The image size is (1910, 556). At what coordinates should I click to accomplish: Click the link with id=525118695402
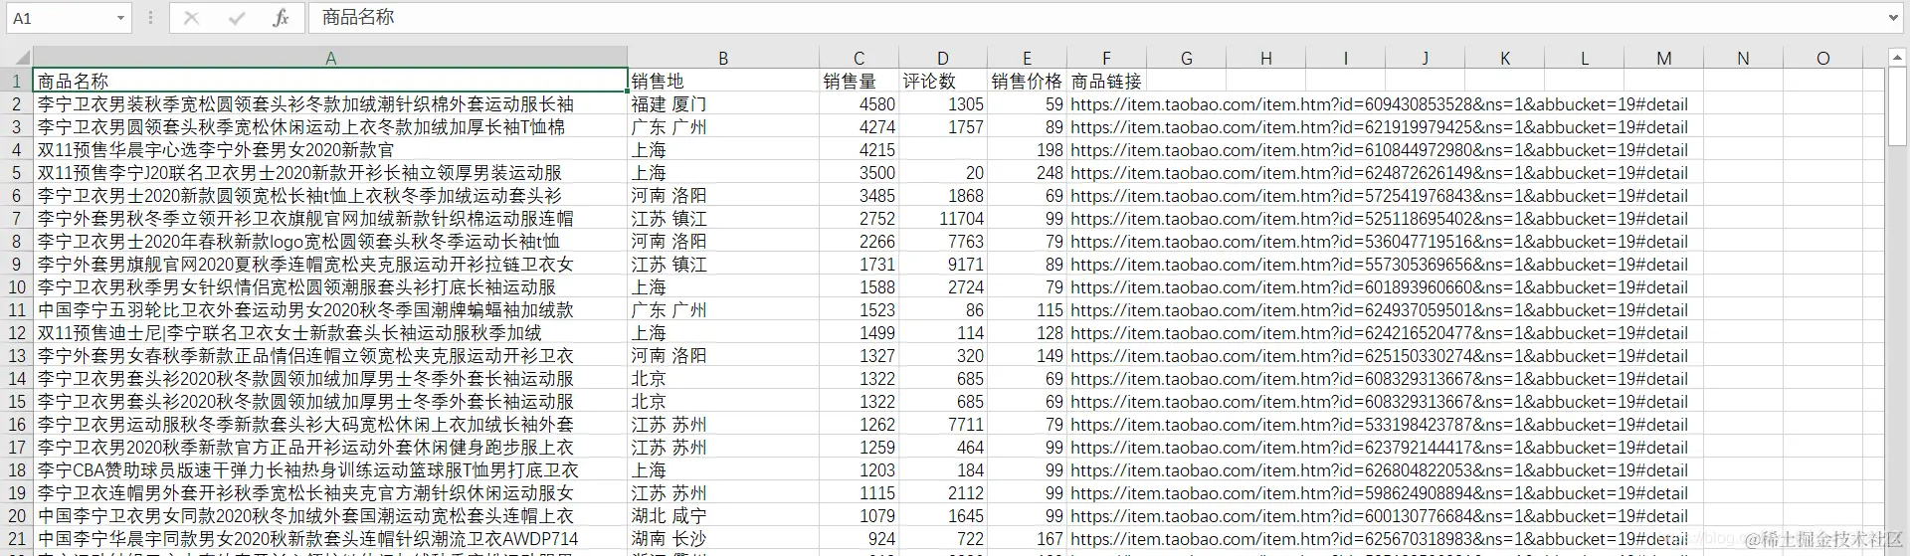pos(1379,218)
